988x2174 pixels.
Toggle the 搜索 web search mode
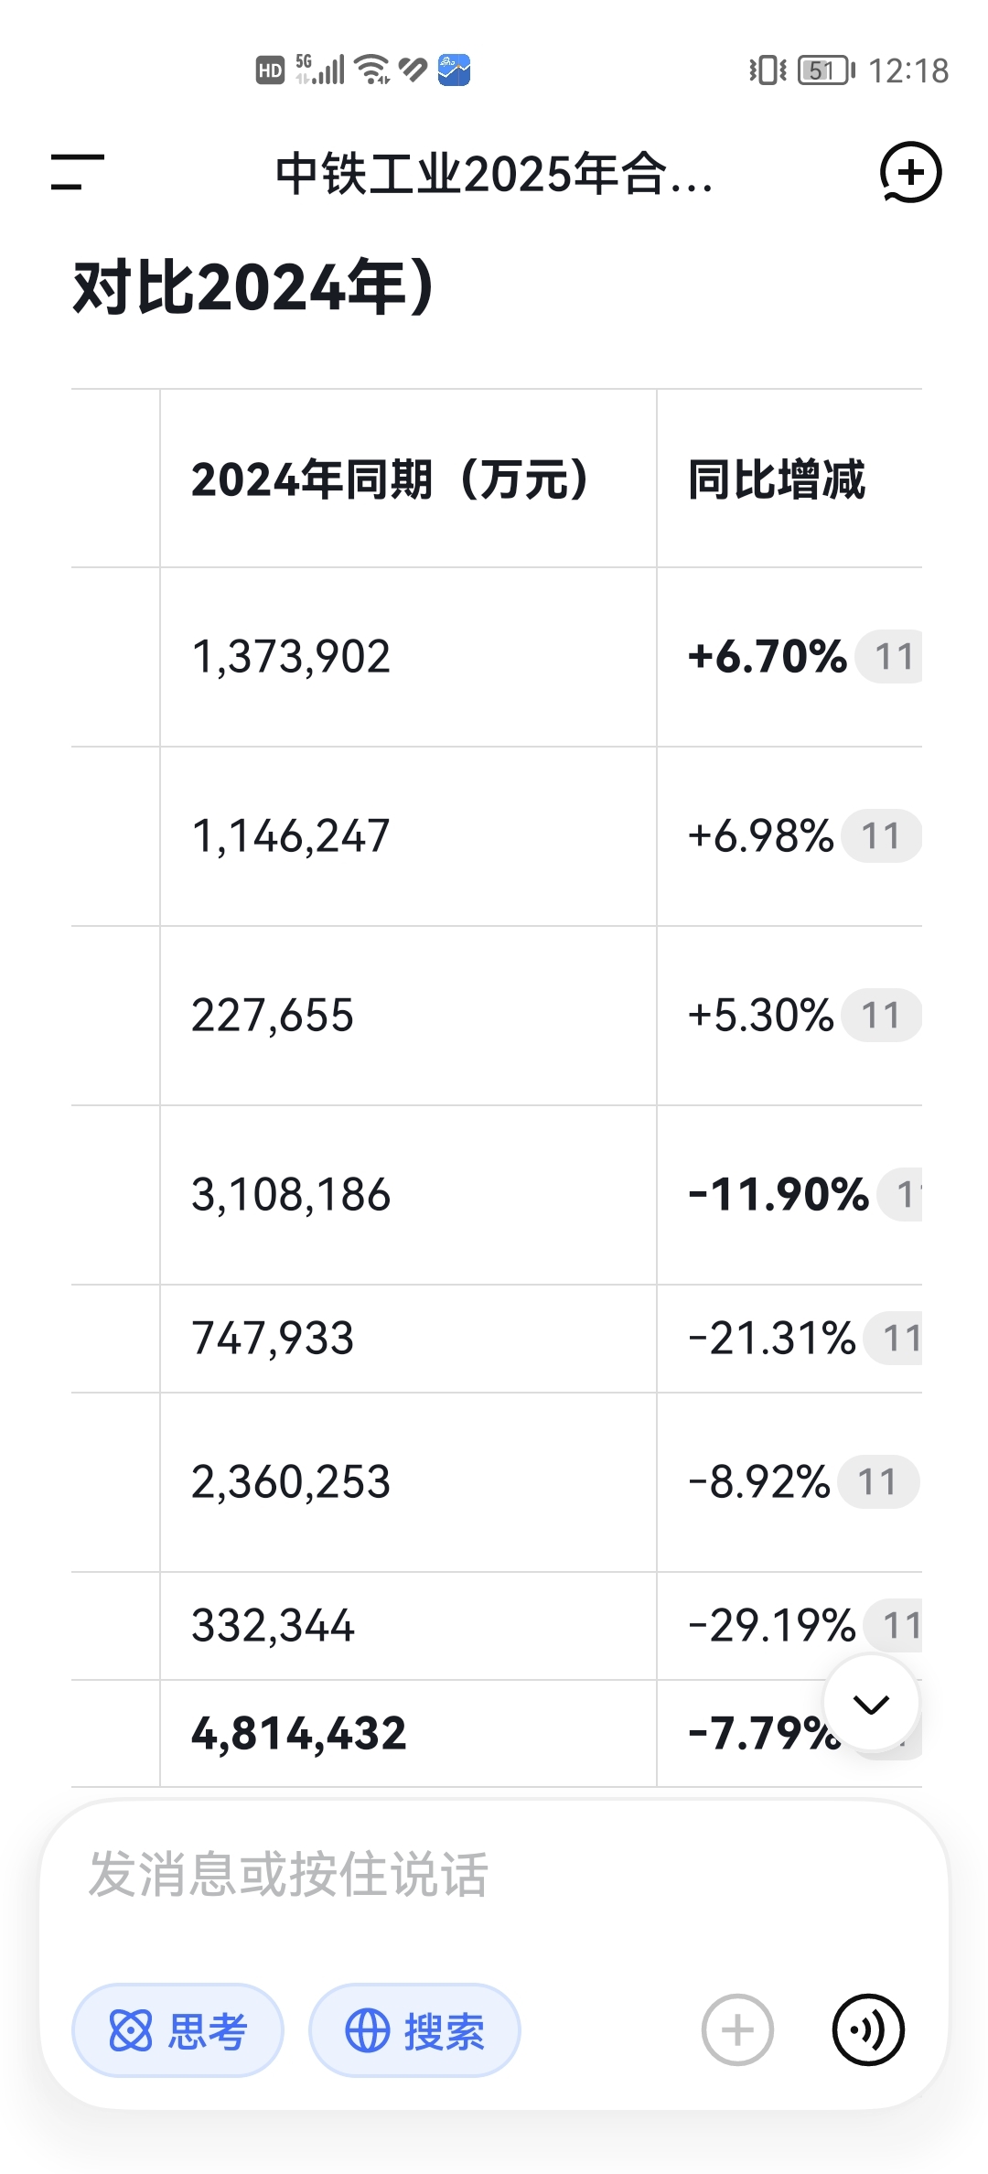[414, 2030]
